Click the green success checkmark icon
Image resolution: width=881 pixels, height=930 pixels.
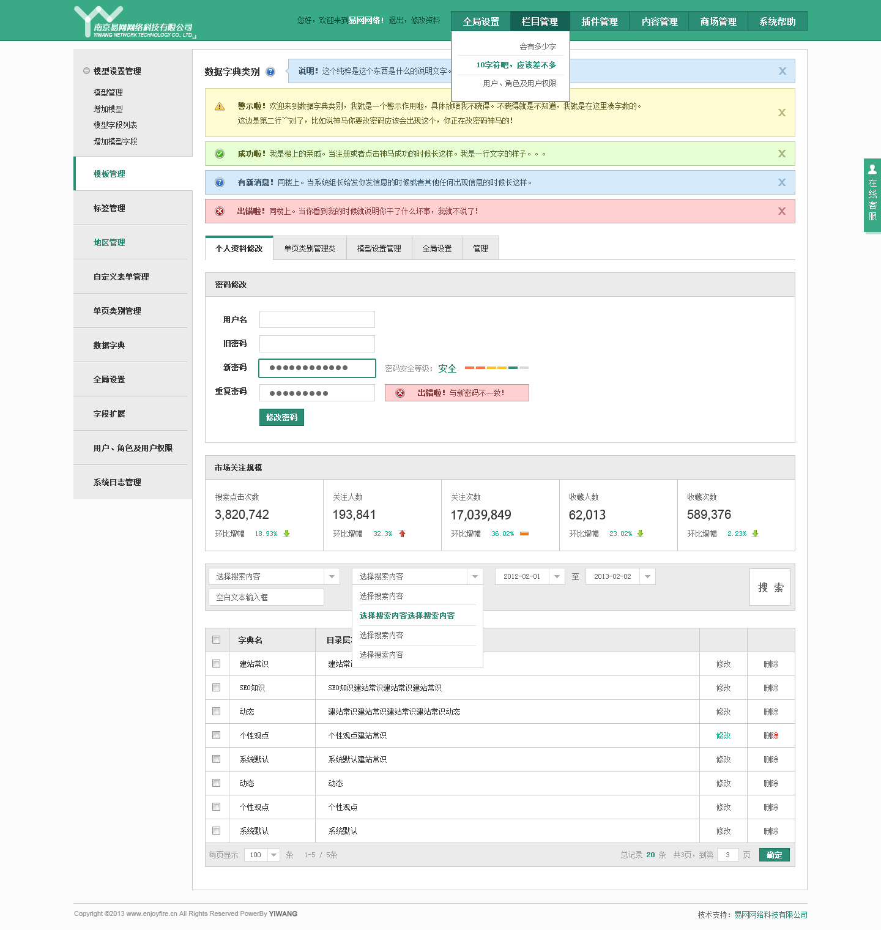[220, 154]
